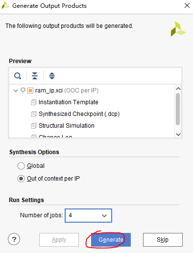The width and height of the screenshot is (193, 253).
Task: Collapse the ram_ip.xci tree node
Action: click(16, 91)
